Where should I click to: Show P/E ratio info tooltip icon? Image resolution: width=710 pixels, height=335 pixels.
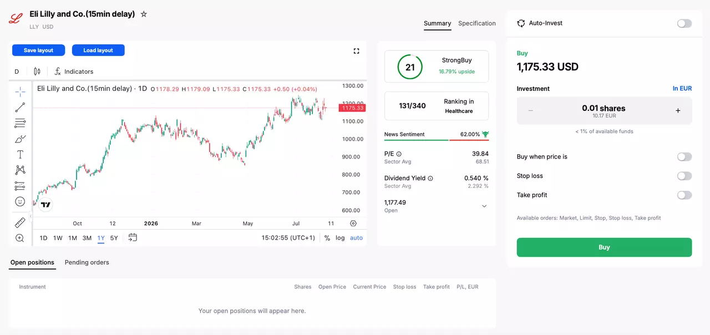pyautogui.click(x=399, y=154)
